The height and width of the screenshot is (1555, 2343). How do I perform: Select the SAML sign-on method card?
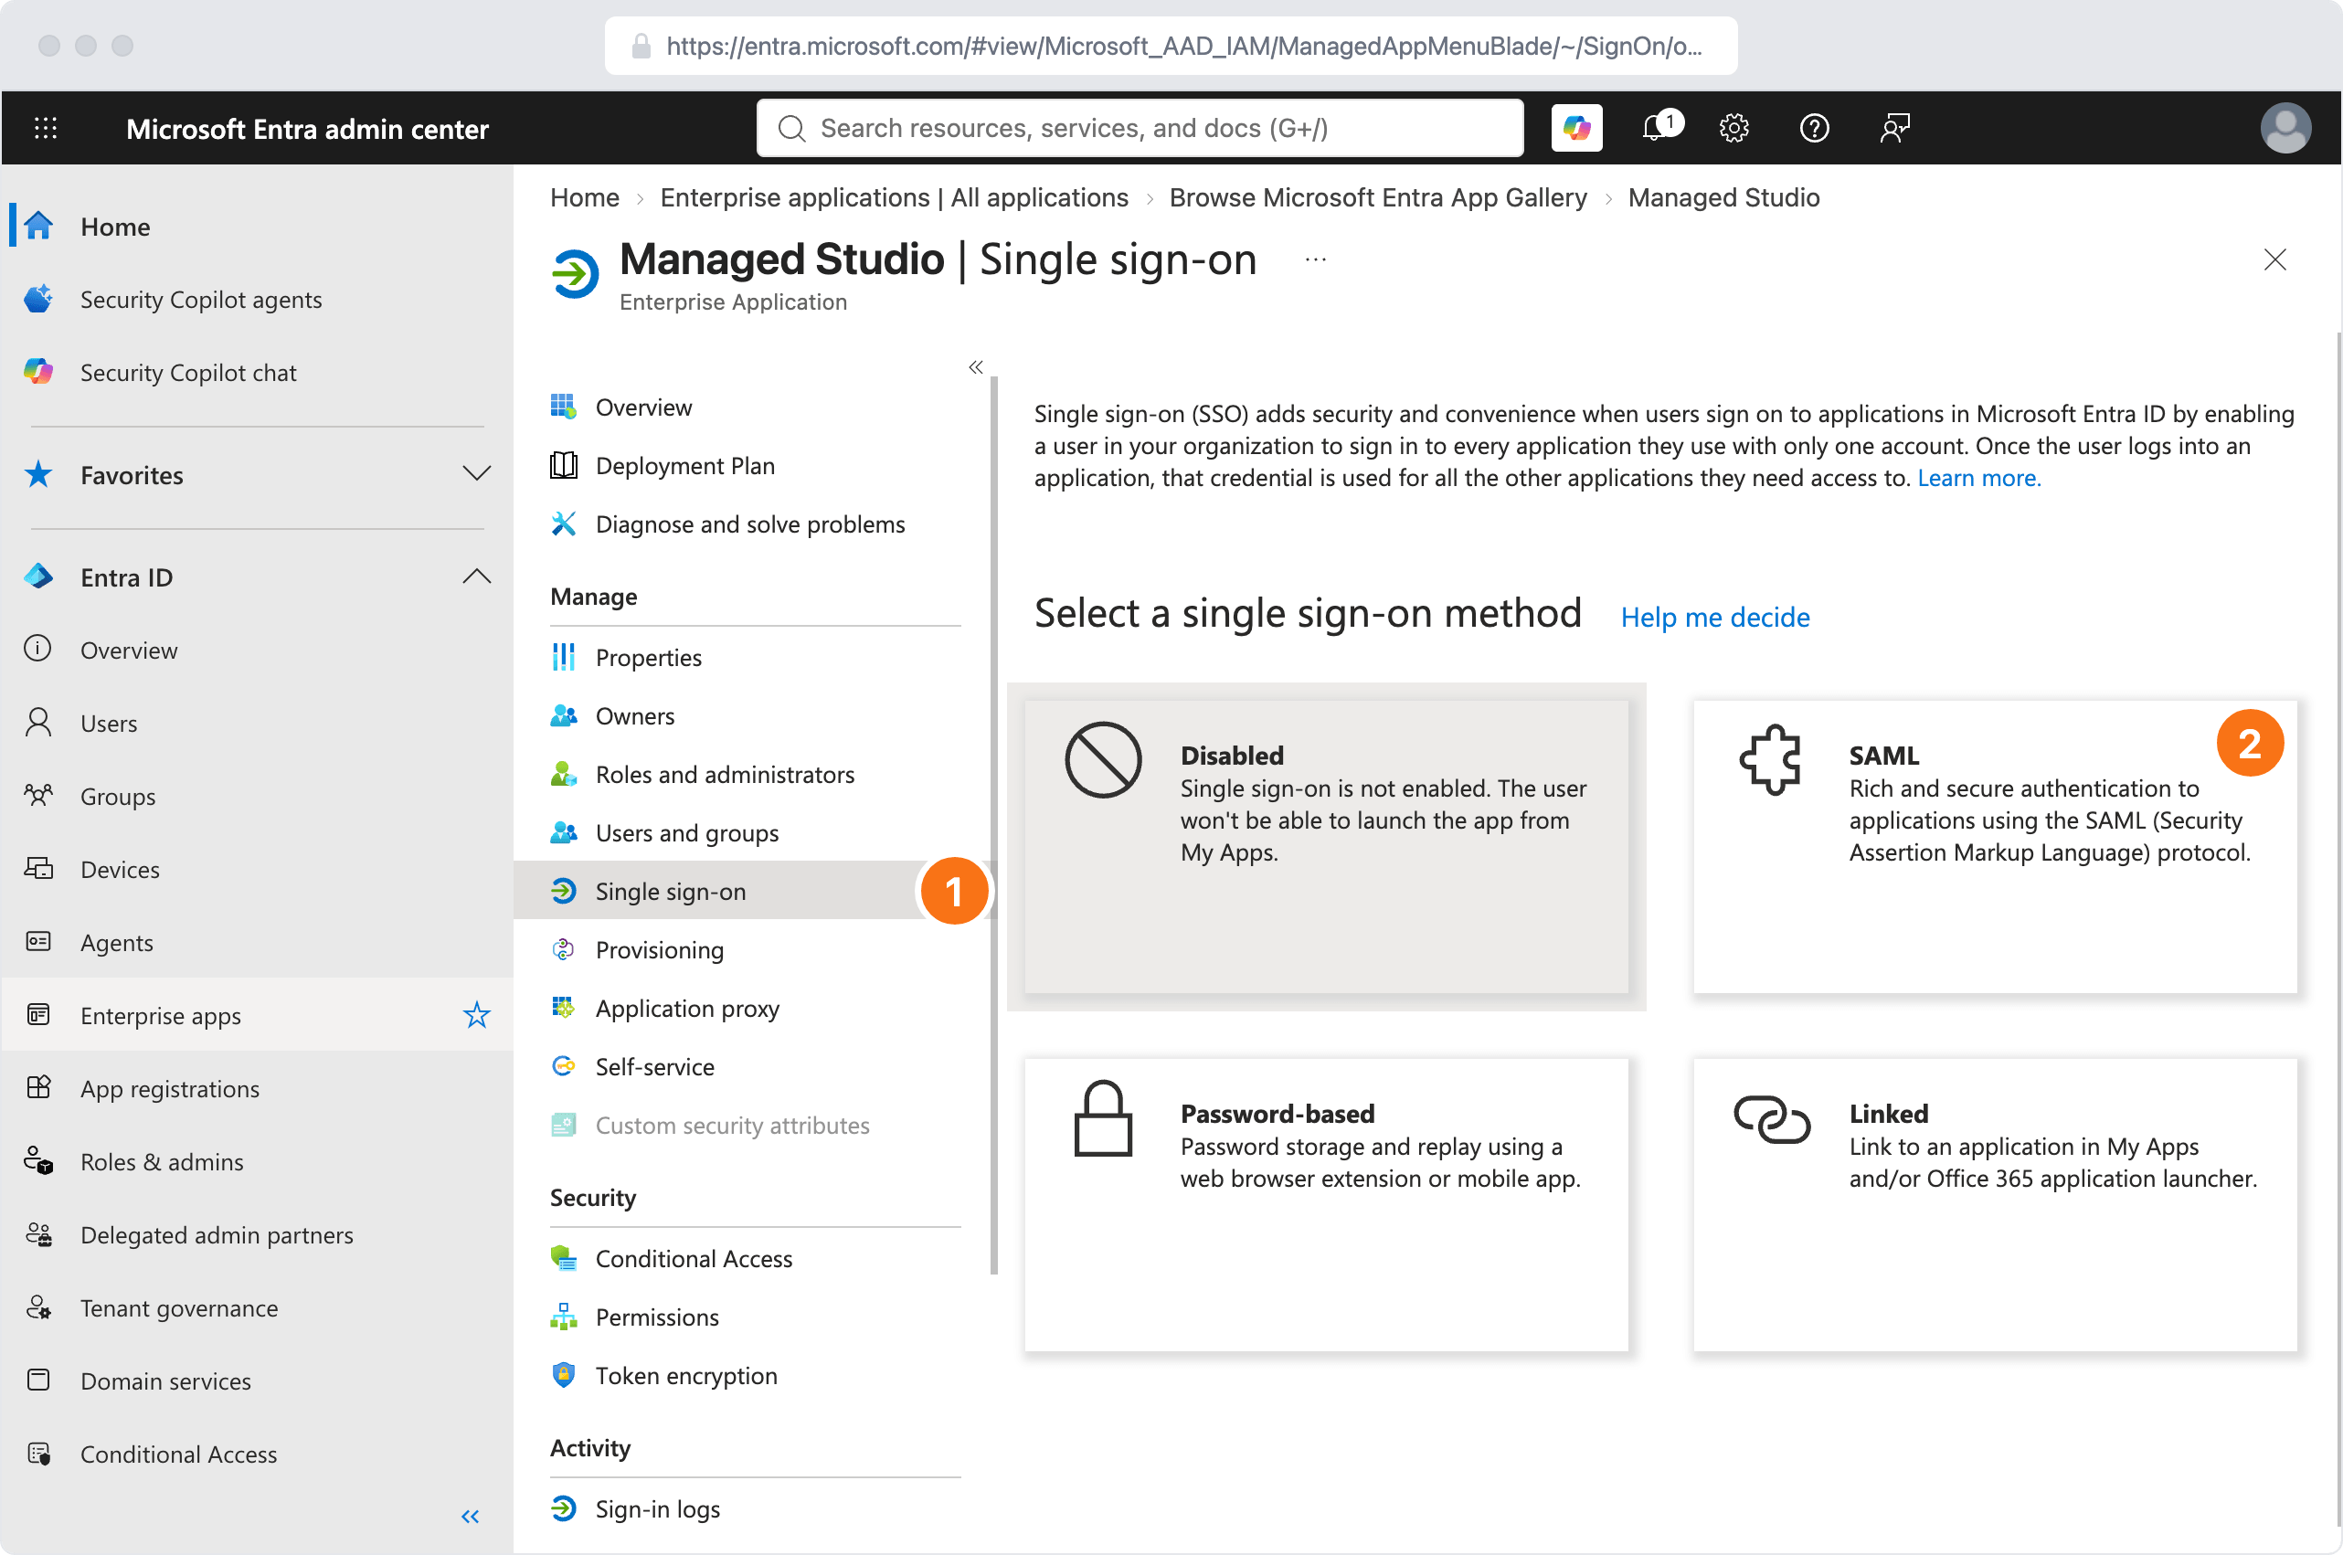coord(1995,847)
